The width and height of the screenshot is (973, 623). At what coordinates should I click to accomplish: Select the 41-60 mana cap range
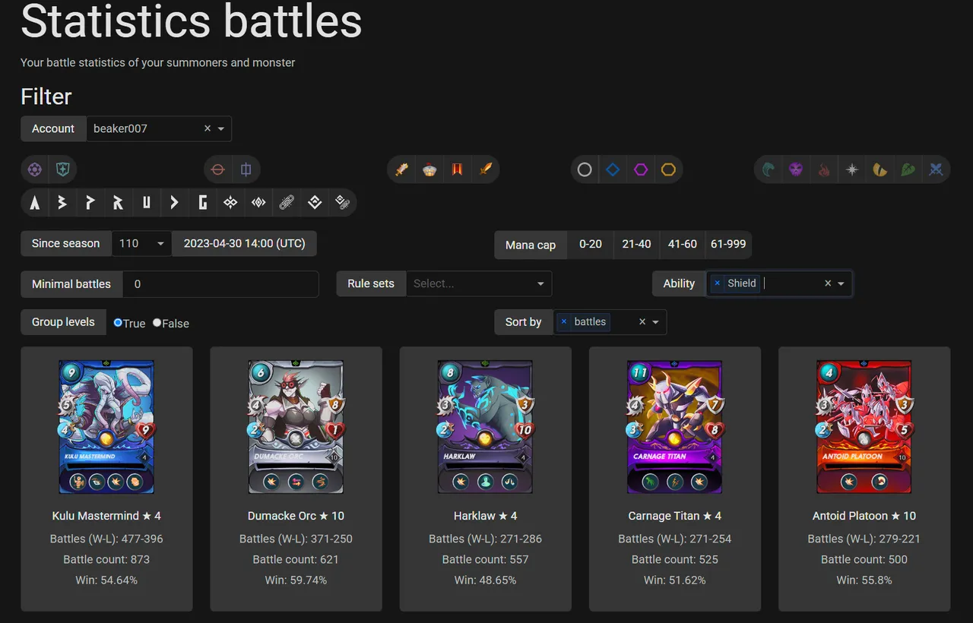click(683, 245)
